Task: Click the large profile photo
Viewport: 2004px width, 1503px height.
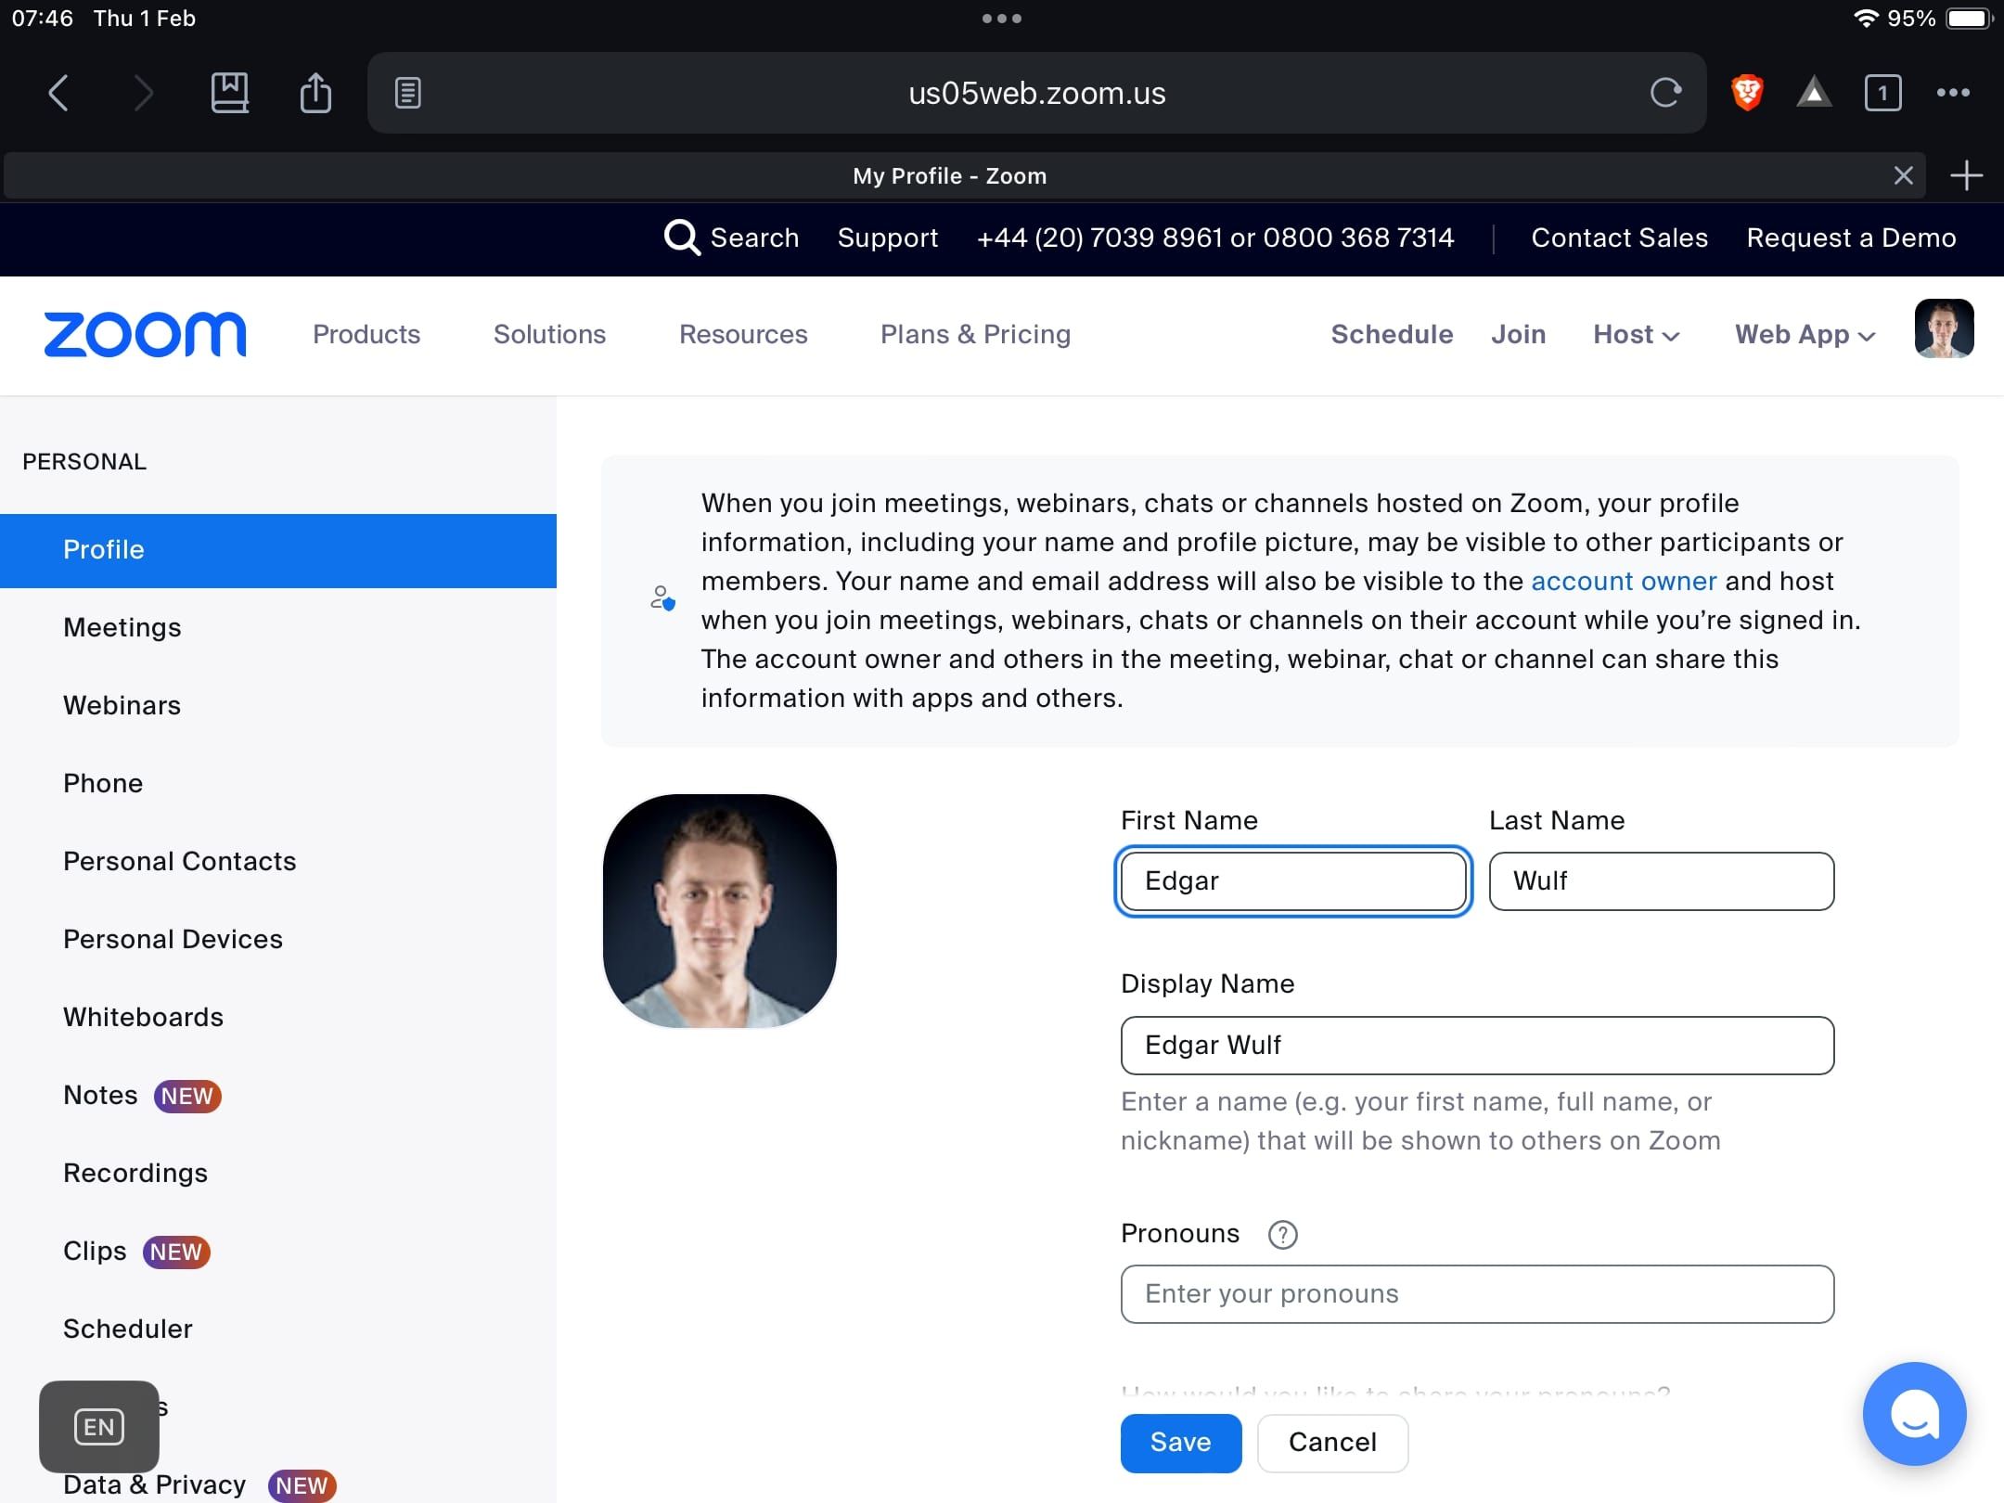Action: coord(720,911)
